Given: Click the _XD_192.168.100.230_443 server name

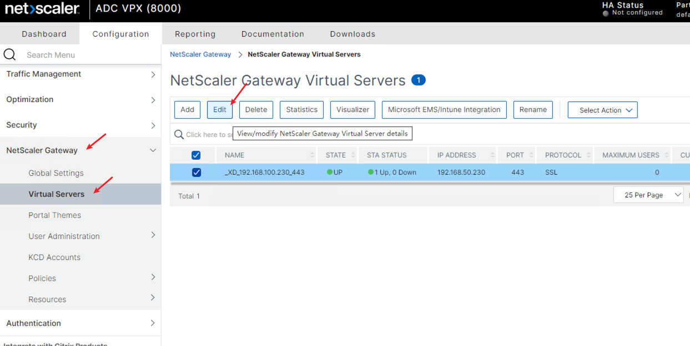Looking at the screenshot, I should (x=265, y=172).
